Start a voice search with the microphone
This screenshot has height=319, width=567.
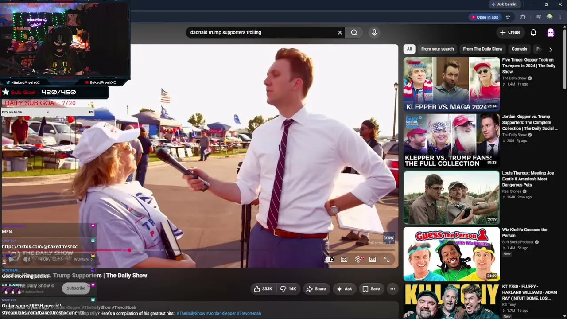coord(374,32)
